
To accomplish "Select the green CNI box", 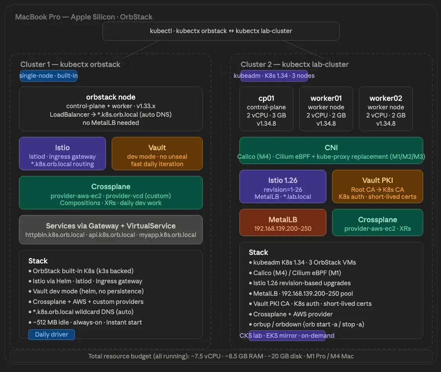I will 331,150.
